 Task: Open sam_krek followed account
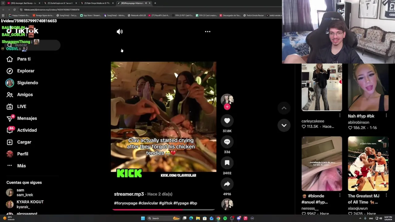[x=20, y=192]
